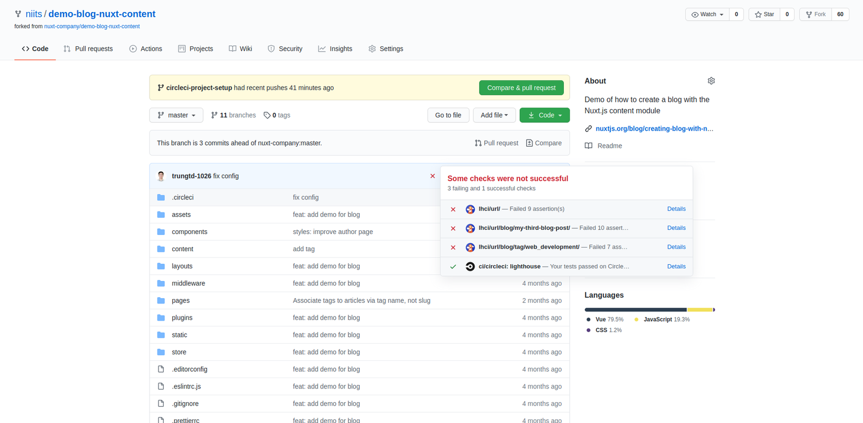Click the Readme book icon

click(589, 146)
